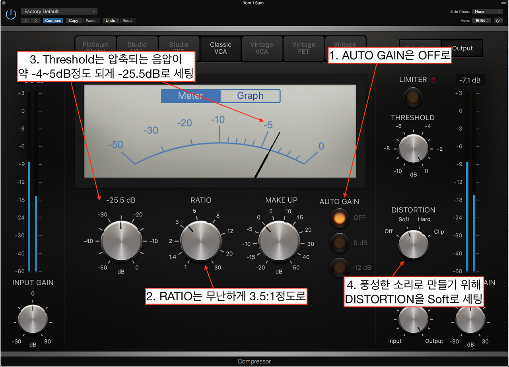Set AUTO GAIN to -12 dB
The image size is (509, 367).
[x=339, y=267]
